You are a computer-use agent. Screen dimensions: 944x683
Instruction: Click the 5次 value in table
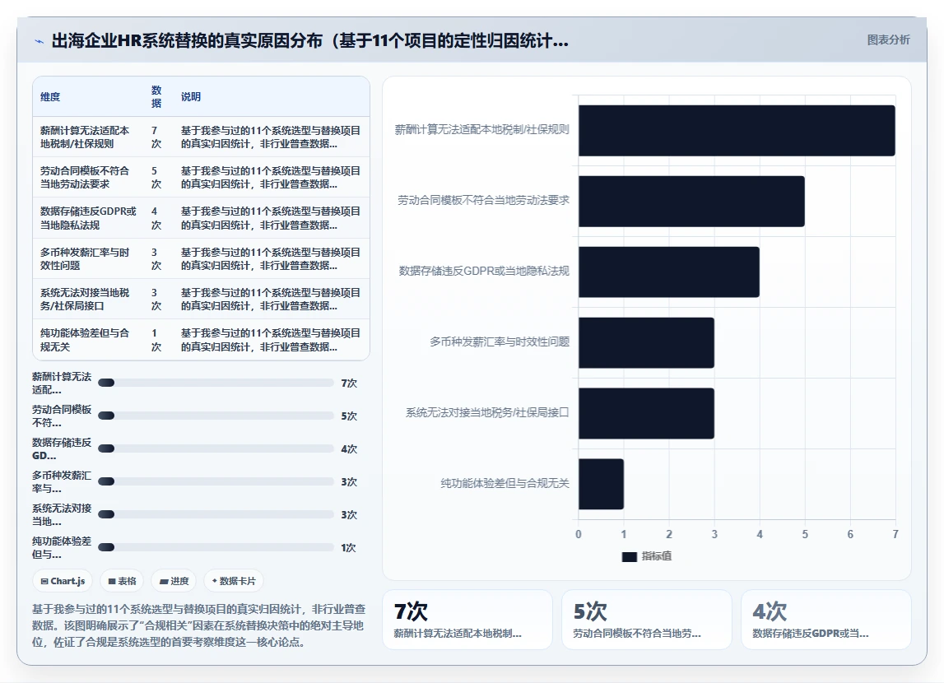[156, 178]
